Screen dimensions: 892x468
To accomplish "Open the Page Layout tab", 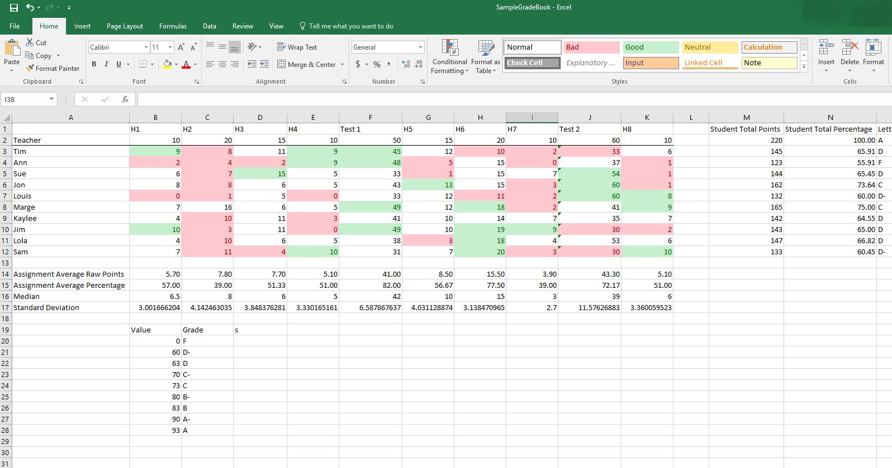I will point(125,26).
